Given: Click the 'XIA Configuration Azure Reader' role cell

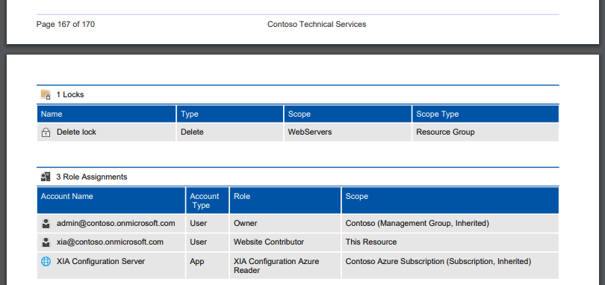Looking at the screenshot, I should [285, 266].
